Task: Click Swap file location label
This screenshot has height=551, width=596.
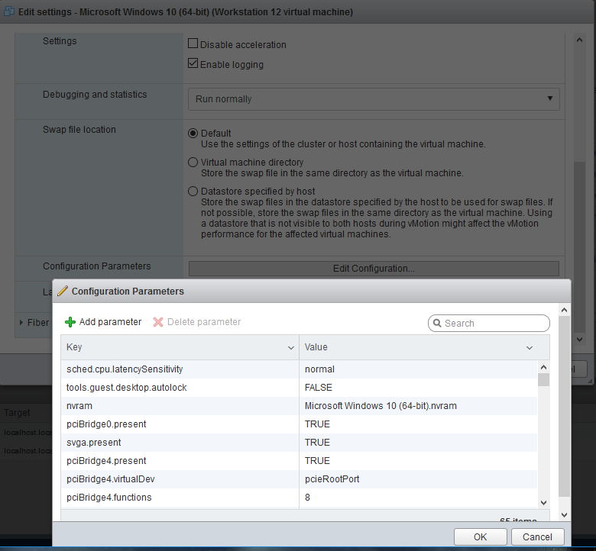Action: pos(79,130)
